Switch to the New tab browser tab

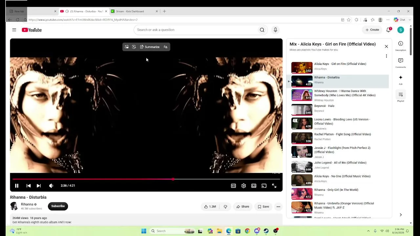[x=33, y=11]
